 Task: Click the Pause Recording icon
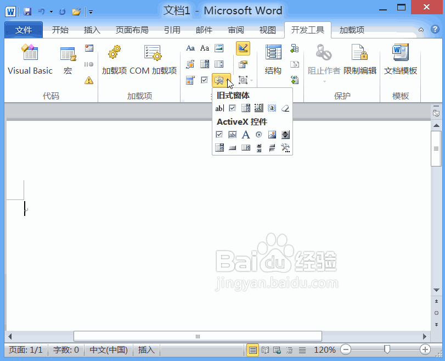(x=89, y=64)
